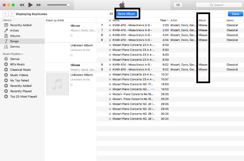Go back with the left chevron button

click(6, 14)
